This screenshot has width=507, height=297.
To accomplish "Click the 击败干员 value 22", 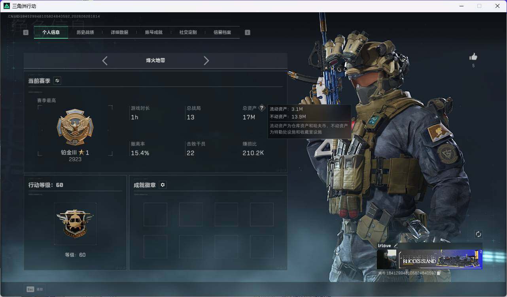I will (191, 153).
